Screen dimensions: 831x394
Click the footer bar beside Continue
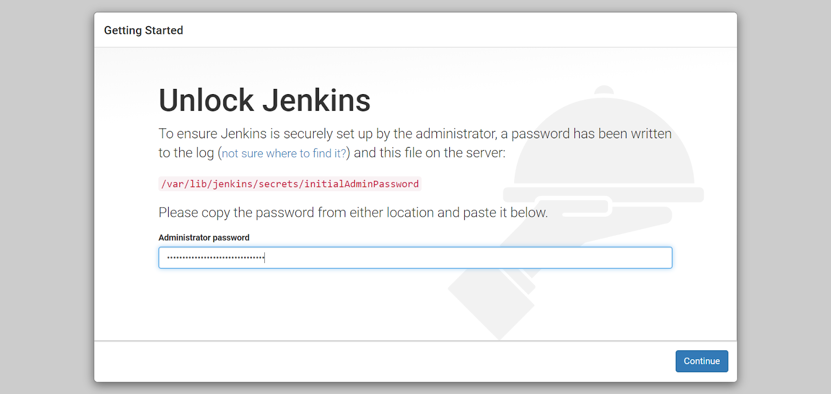(384, 361)
